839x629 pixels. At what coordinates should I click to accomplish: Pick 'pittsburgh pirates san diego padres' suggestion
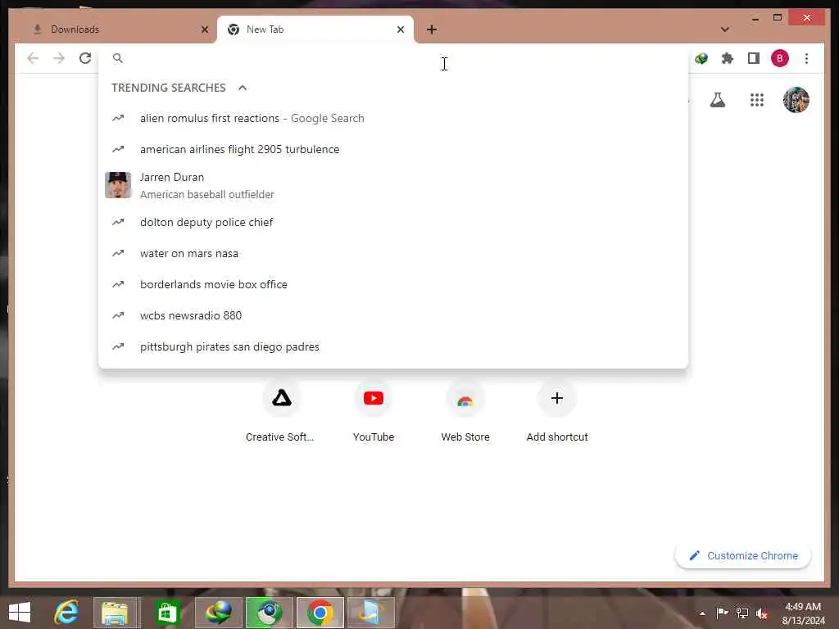393,346
